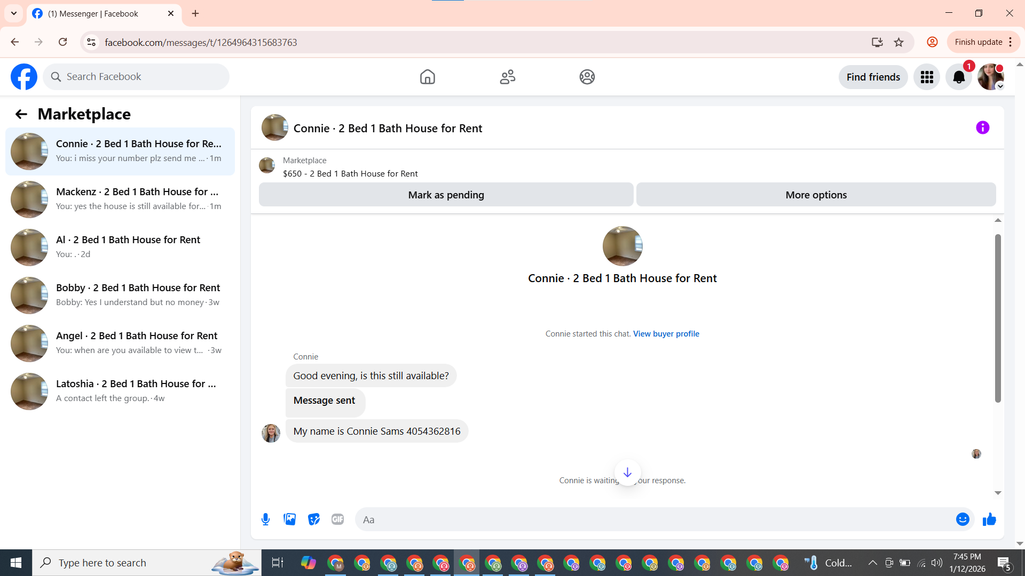
Task: Open the GIF picker
Action: 337,519
